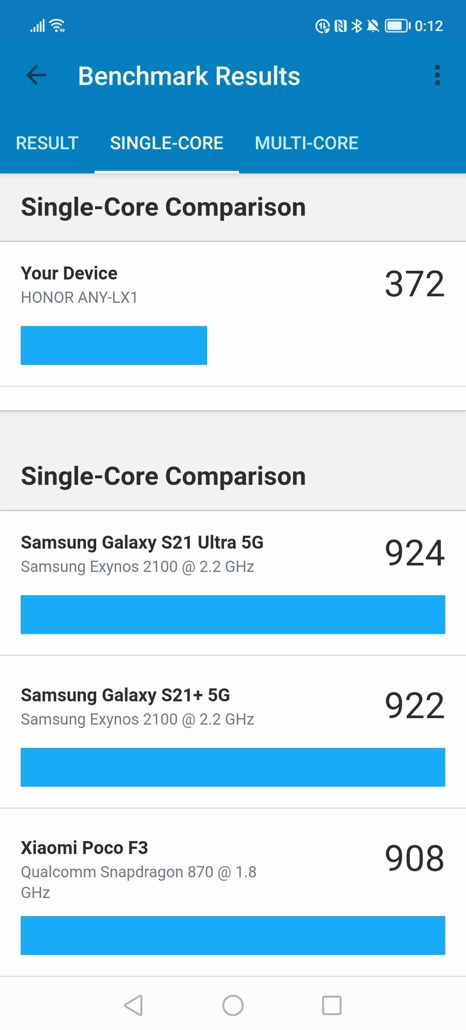
Task: Open the Xiaomi Poco F3 entry
Action: [x=85, y=848]
